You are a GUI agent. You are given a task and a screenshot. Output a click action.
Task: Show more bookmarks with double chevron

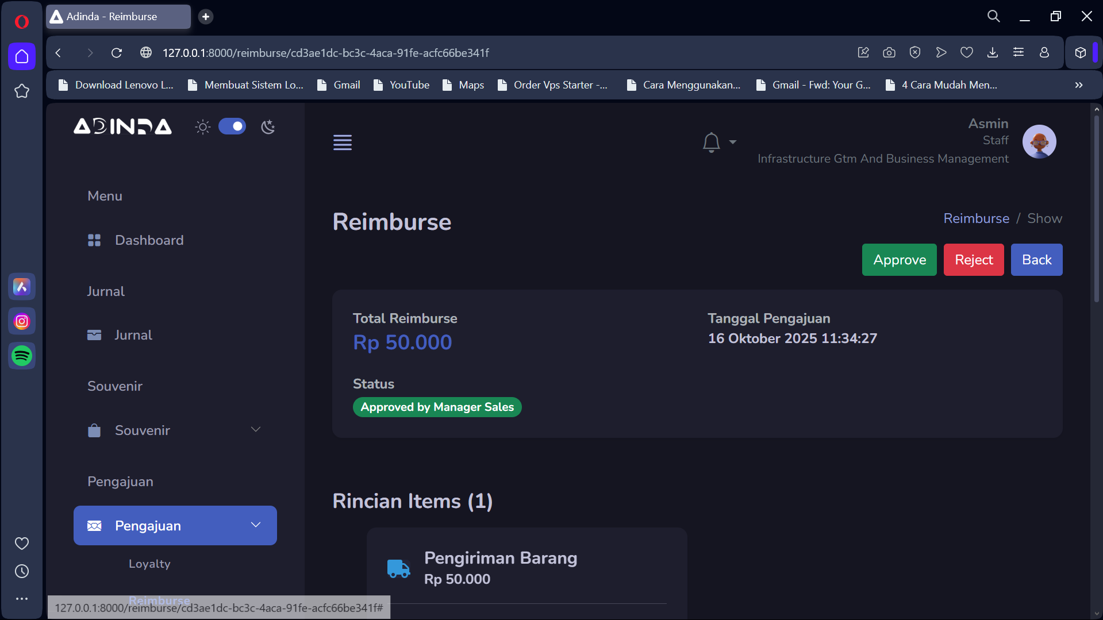[x=1079, y=85]
